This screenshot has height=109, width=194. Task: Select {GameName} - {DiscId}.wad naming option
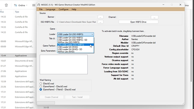point(41,86)
